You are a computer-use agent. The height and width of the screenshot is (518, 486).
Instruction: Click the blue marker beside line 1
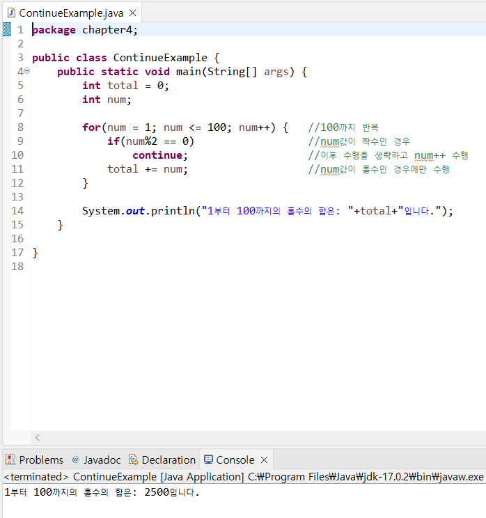click(7, 29)
